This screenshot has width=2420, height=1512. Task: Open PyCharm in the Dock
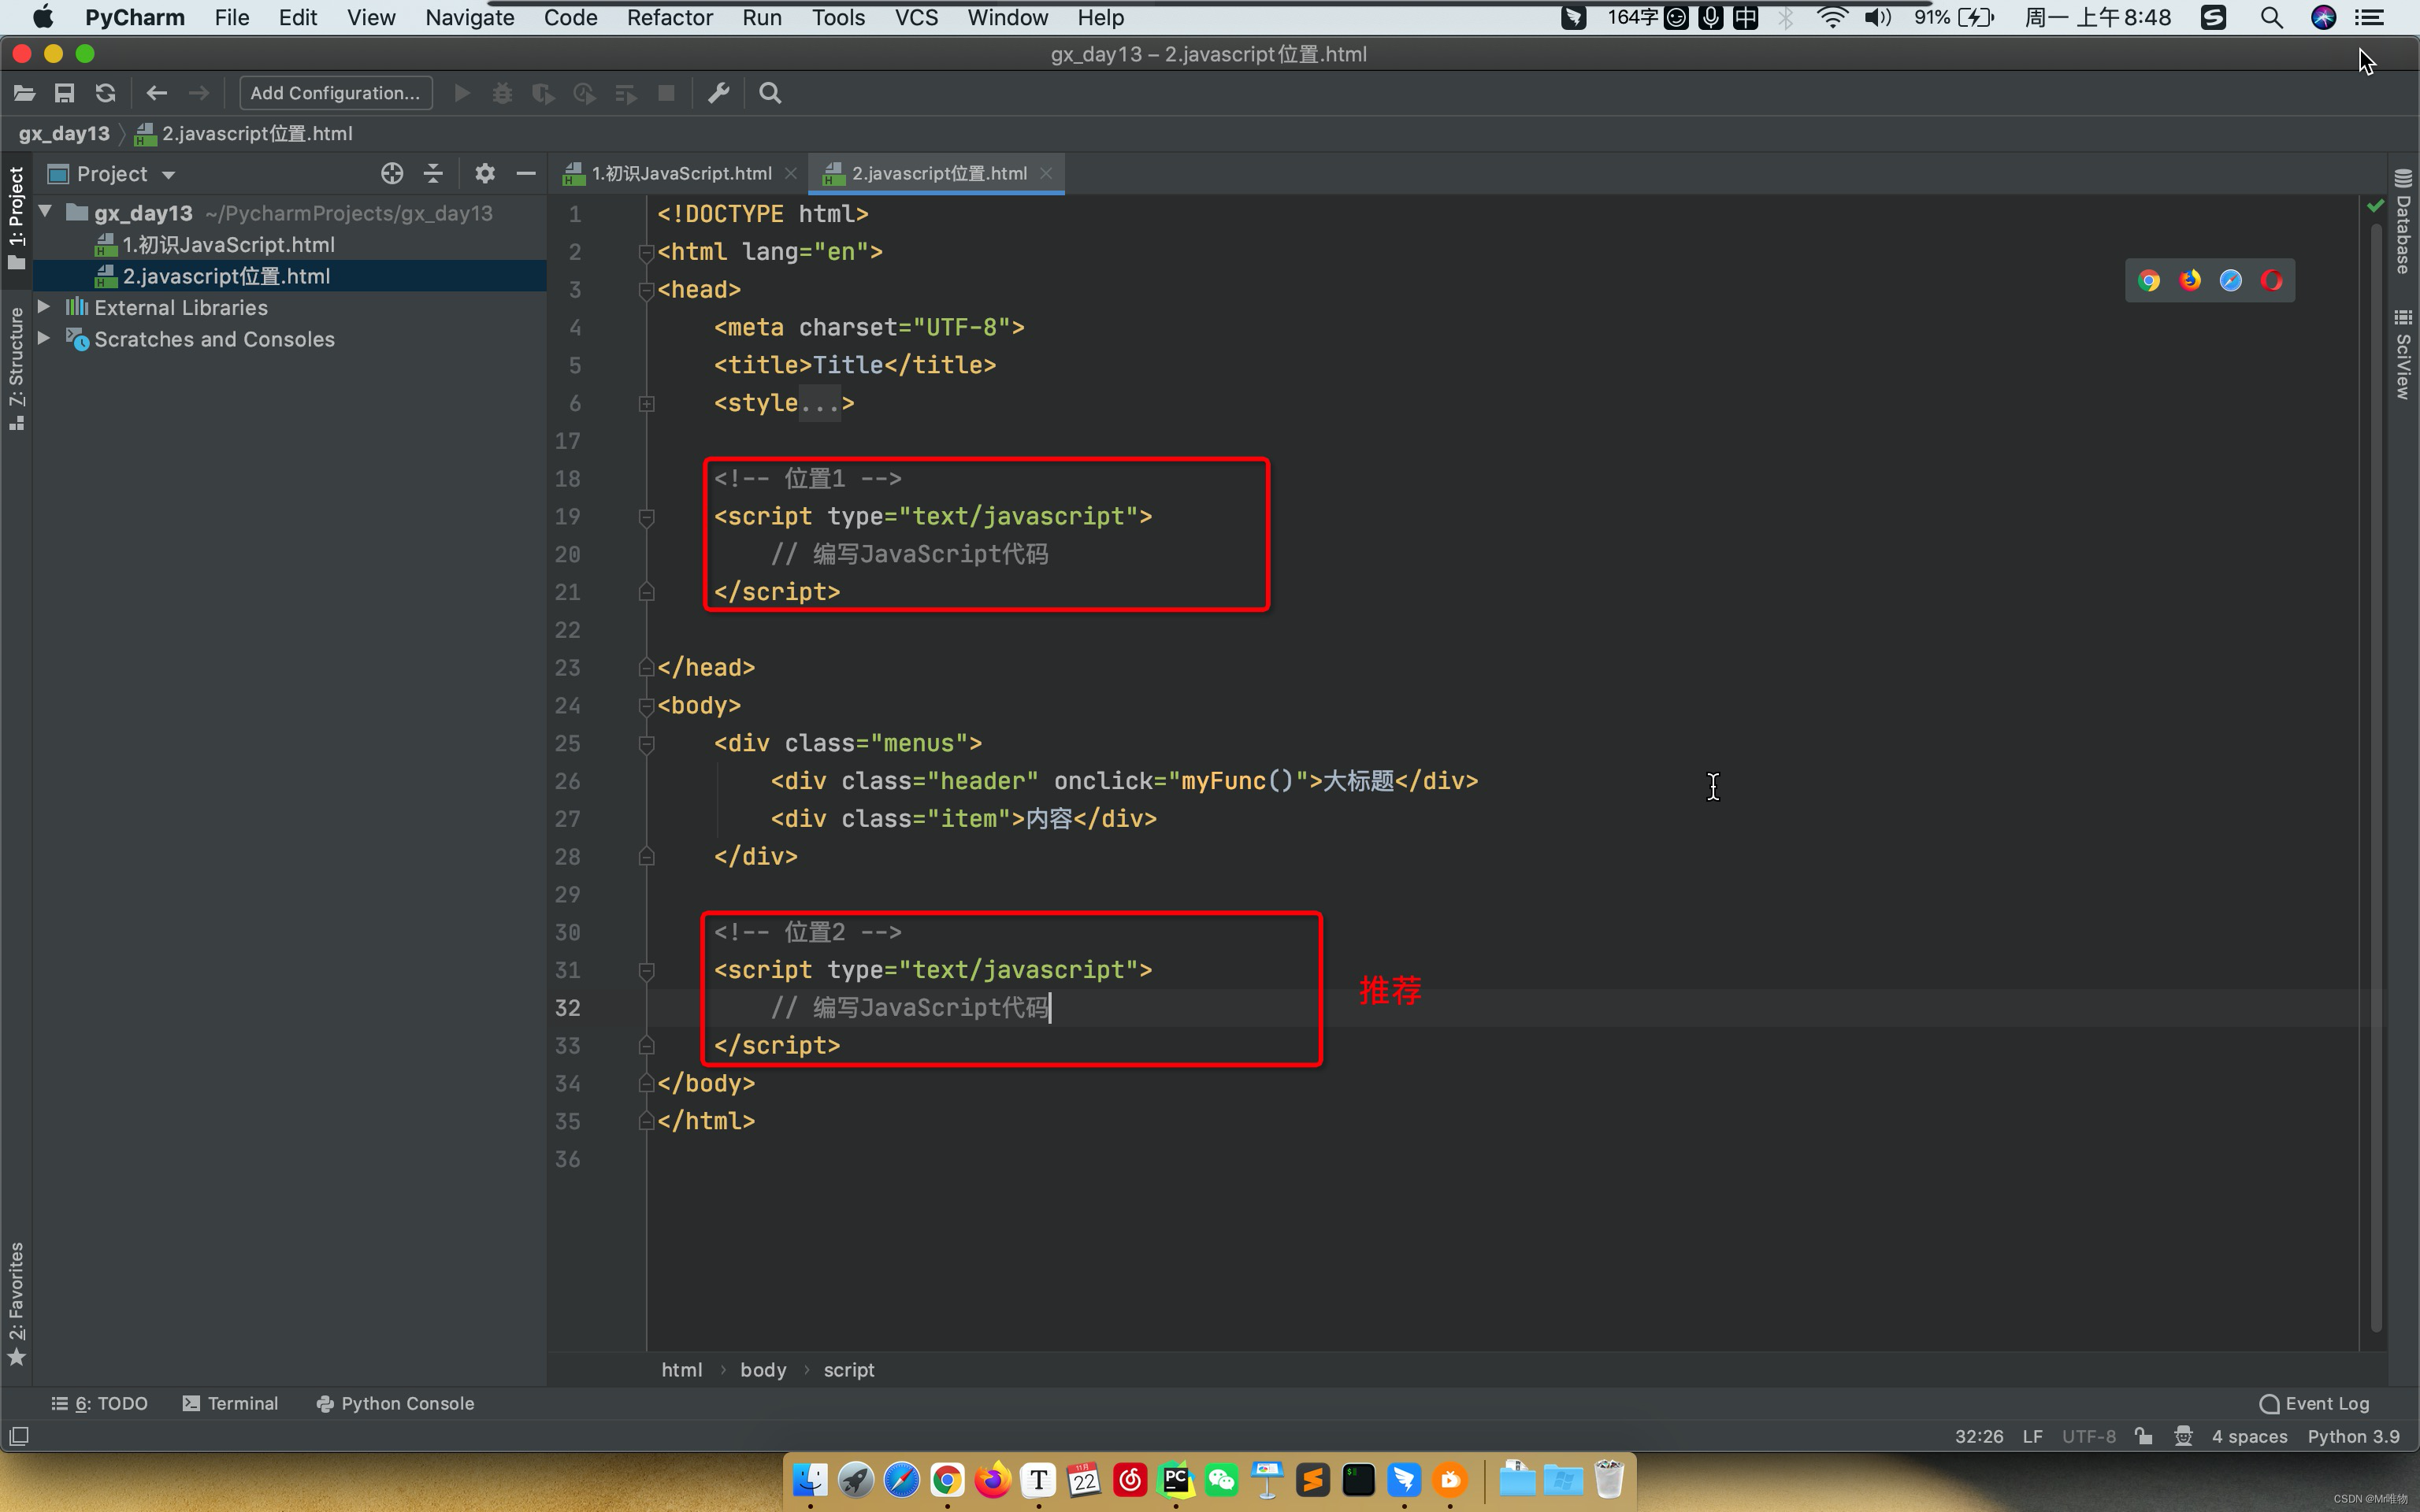click(1176, 1479)
